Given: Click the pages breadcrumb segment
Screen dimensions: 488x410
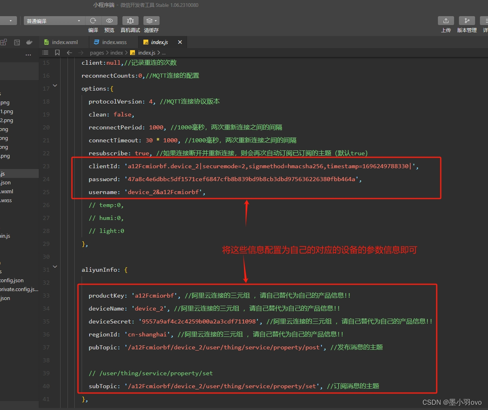Looking at the screenshot, I should tap(97, 53).
